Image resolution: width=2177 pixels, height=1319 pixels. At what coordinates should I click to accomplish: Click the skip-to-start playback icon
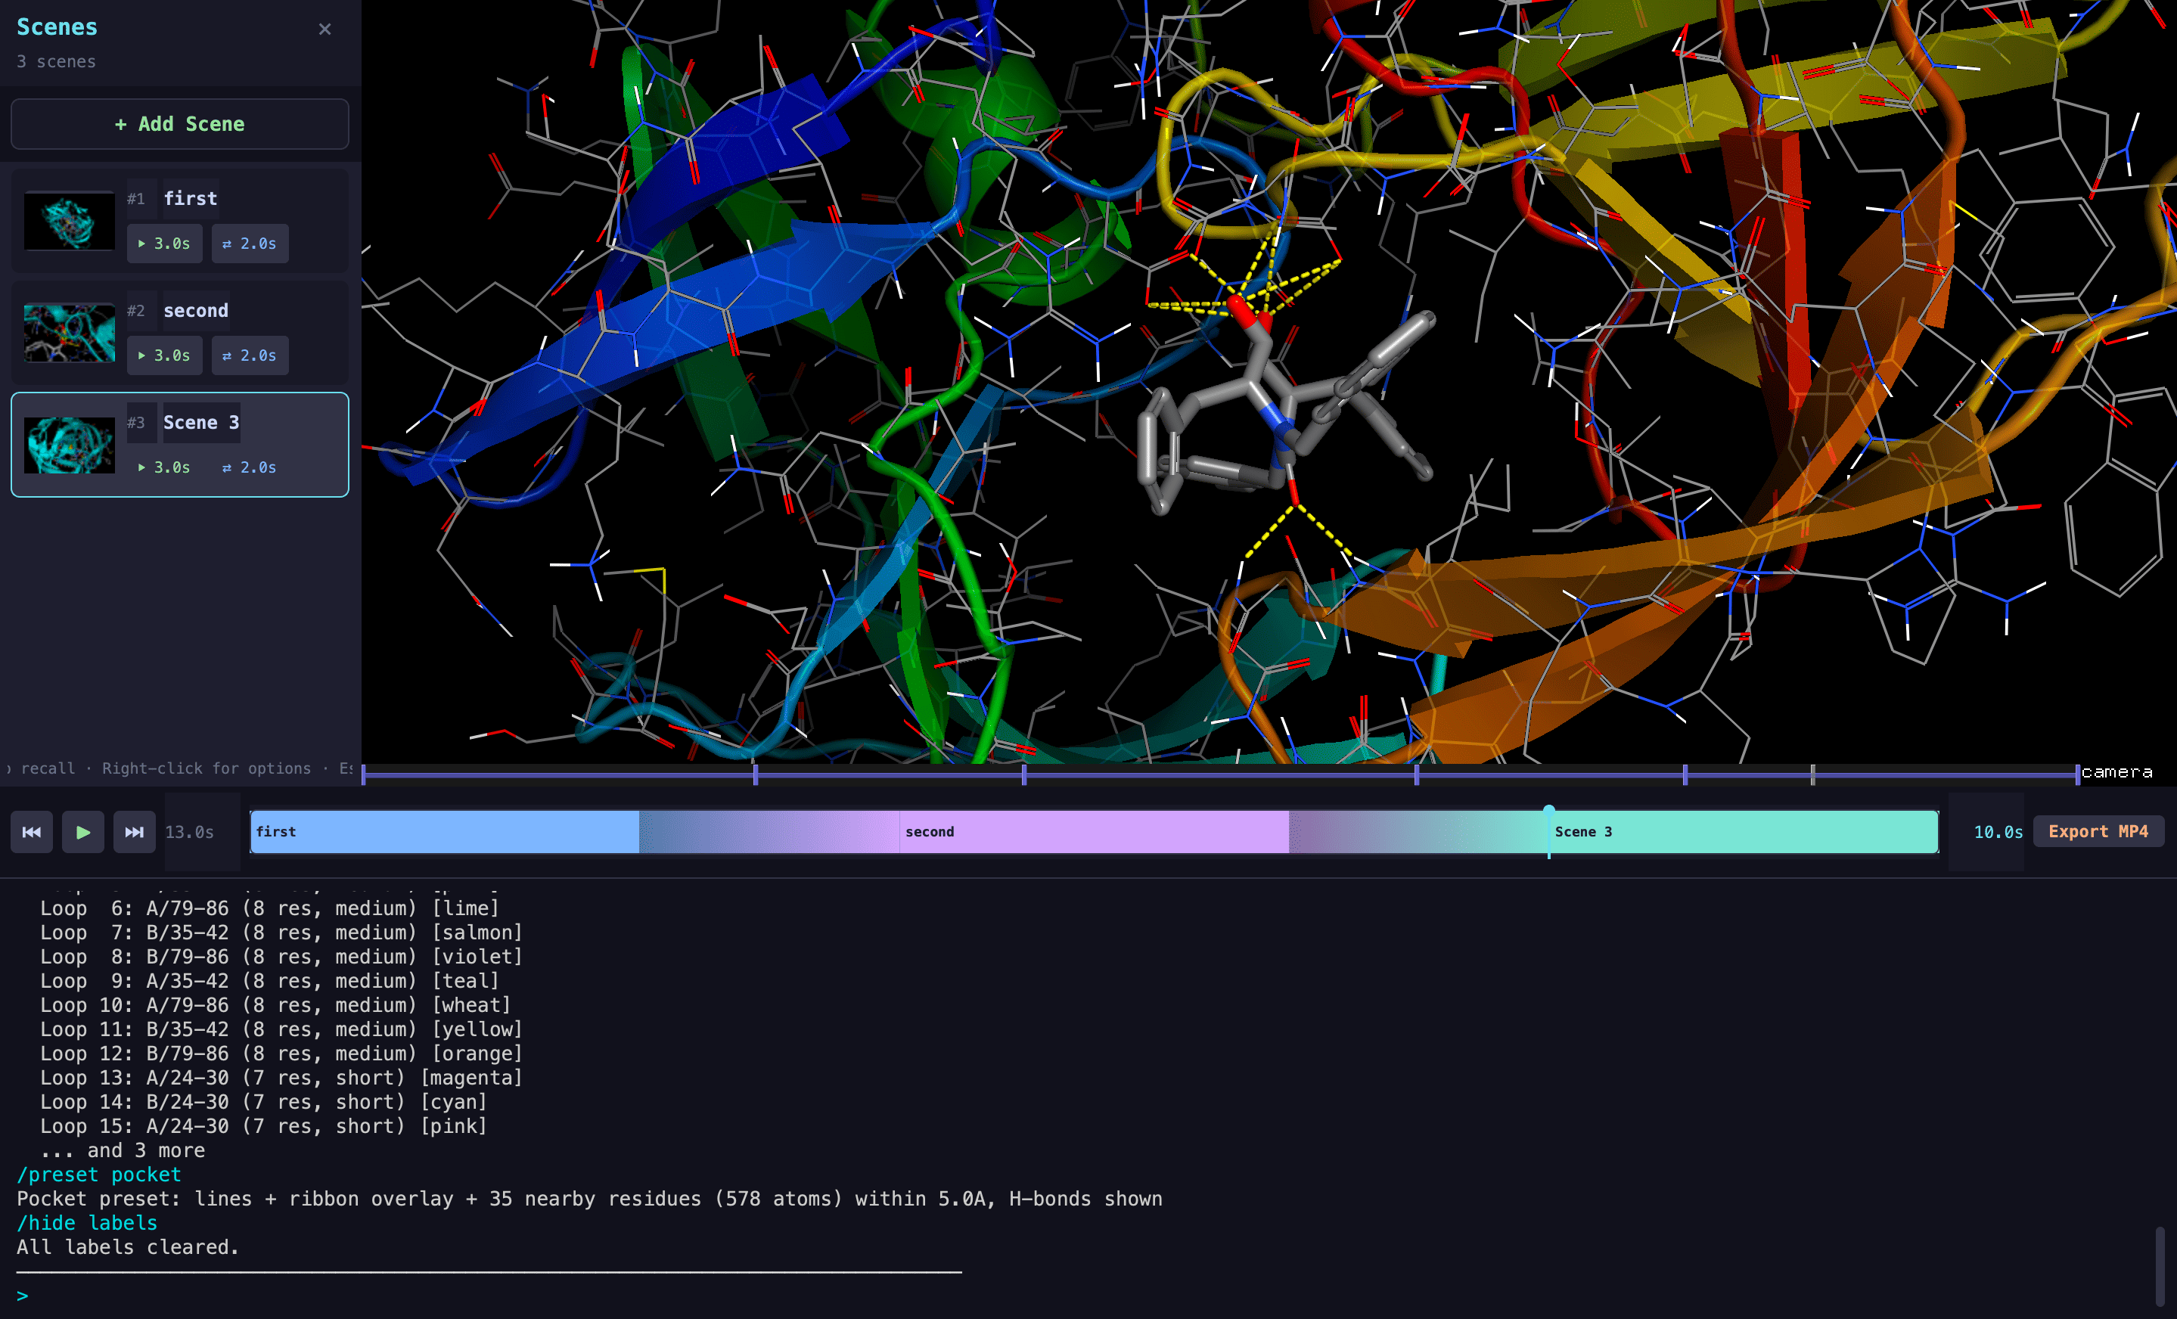click(x=31, y=831)
